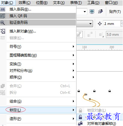Screen dimensions: 123x126
Task: Choose 插入条码(B)... menu entry
Action: pyautogui.click(x=38, y=9)
